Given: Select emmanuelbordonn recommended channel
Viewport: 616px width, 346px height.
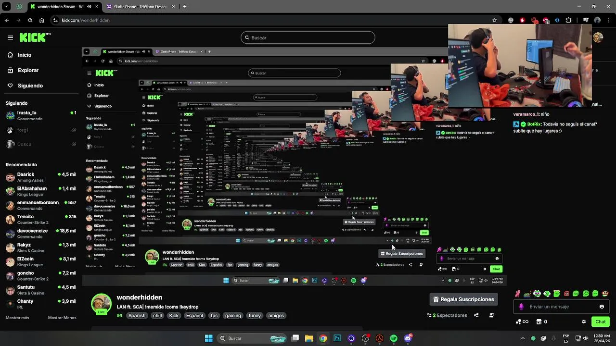Looking at the screenshot, I should [41, 205].
